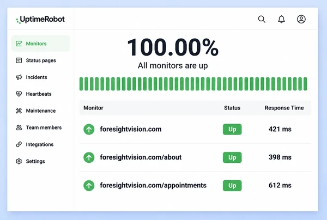Click up-arrow icon beside foresightvision.com
This screenshot has width=327, height=220.
[x=89, y=130]
